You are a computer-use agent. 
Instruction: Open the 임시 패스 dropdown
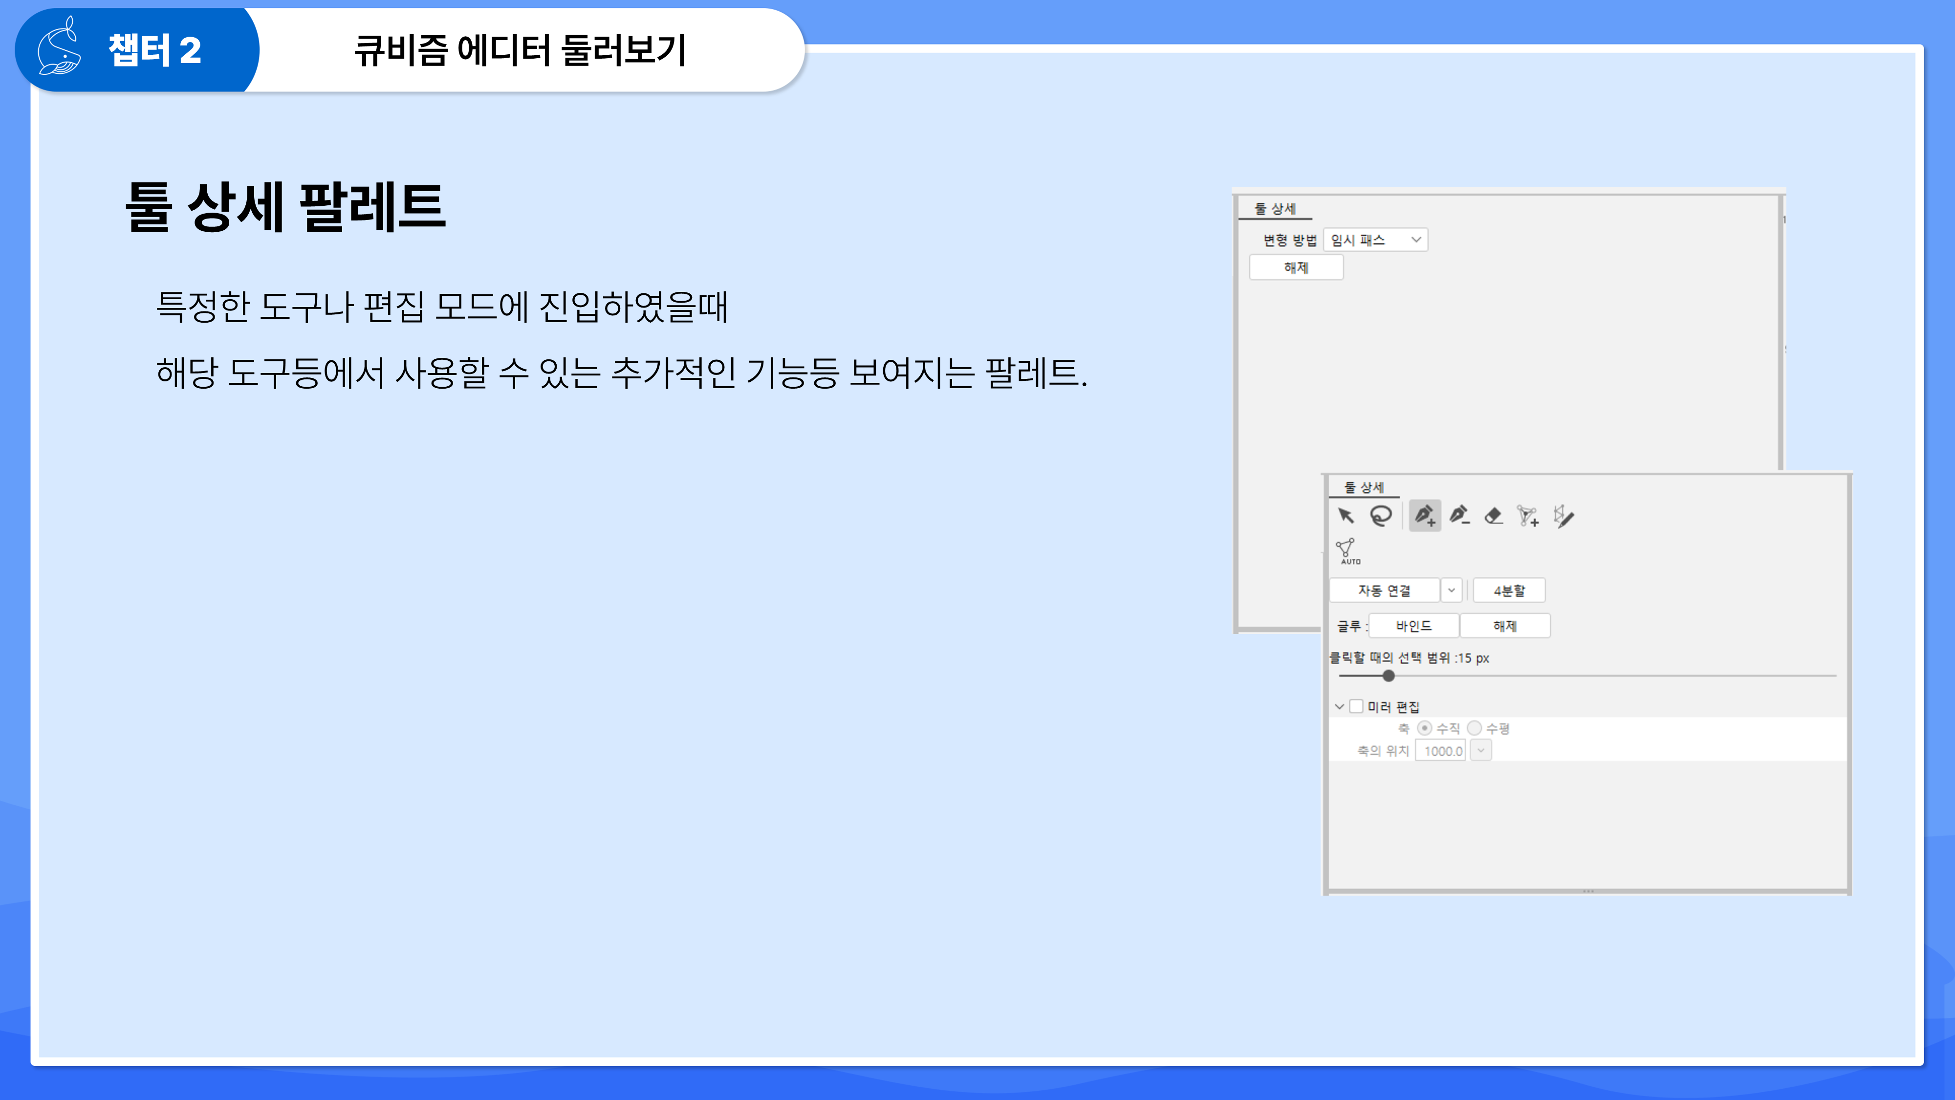[x=1375, y=240]
